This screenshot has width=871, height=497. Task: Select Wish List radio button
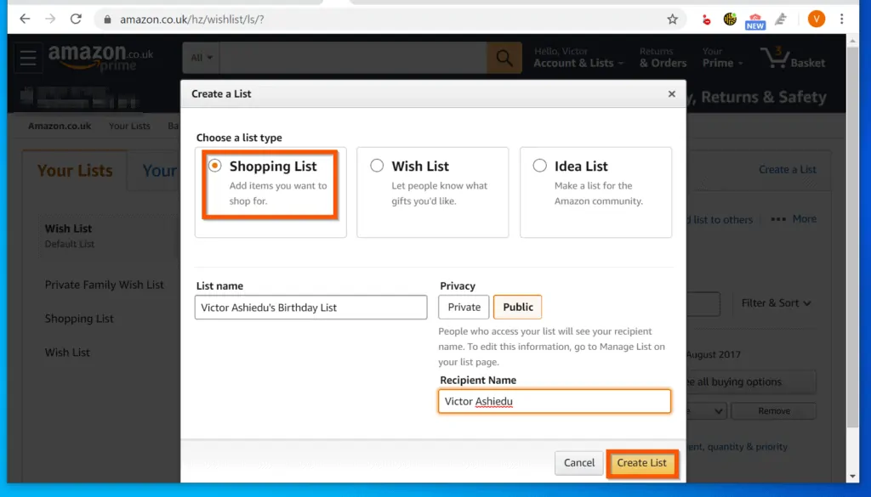377,166
